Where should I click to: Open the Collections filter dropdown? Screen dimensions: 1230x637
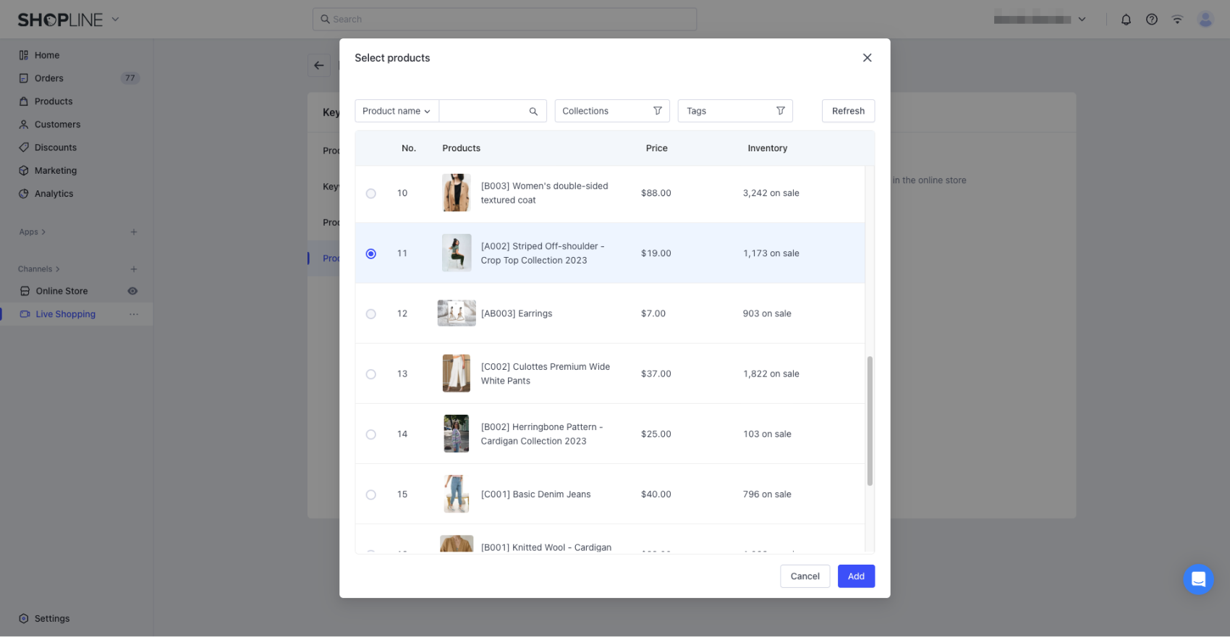point(611,111)
